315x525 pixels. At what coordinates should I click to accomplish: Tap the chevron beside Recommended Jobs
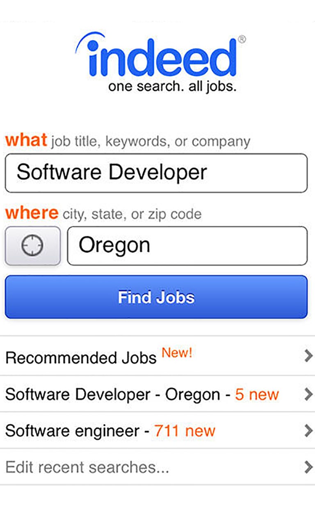[308, 356]
